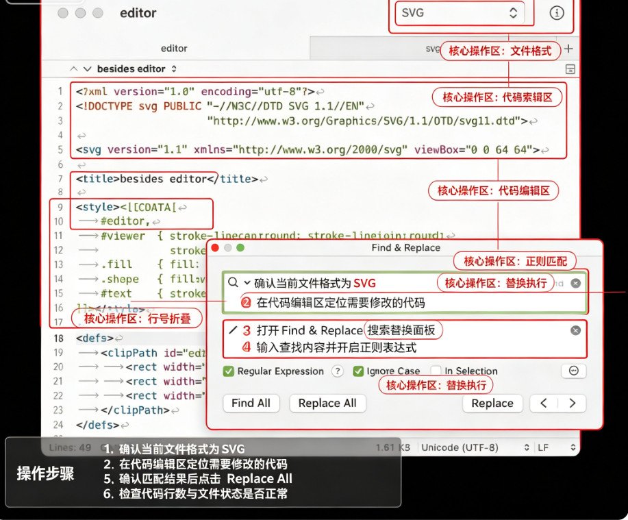The image size is (628, 520).
Task: Switch to the editor tab
Action: click(174, 49)
